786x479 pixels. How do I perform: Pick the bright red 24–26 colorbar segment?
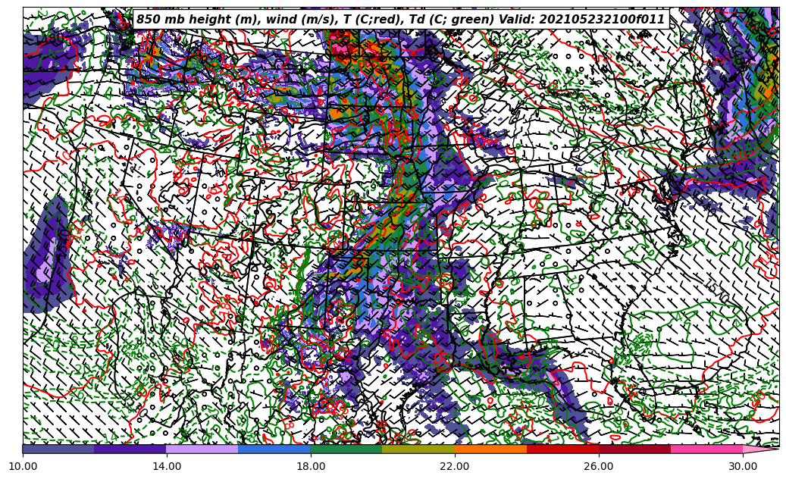[562, 449]
